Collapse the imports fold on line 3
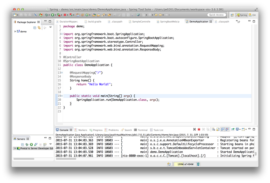The image size is (270, 183). click(x=62, y=34)
